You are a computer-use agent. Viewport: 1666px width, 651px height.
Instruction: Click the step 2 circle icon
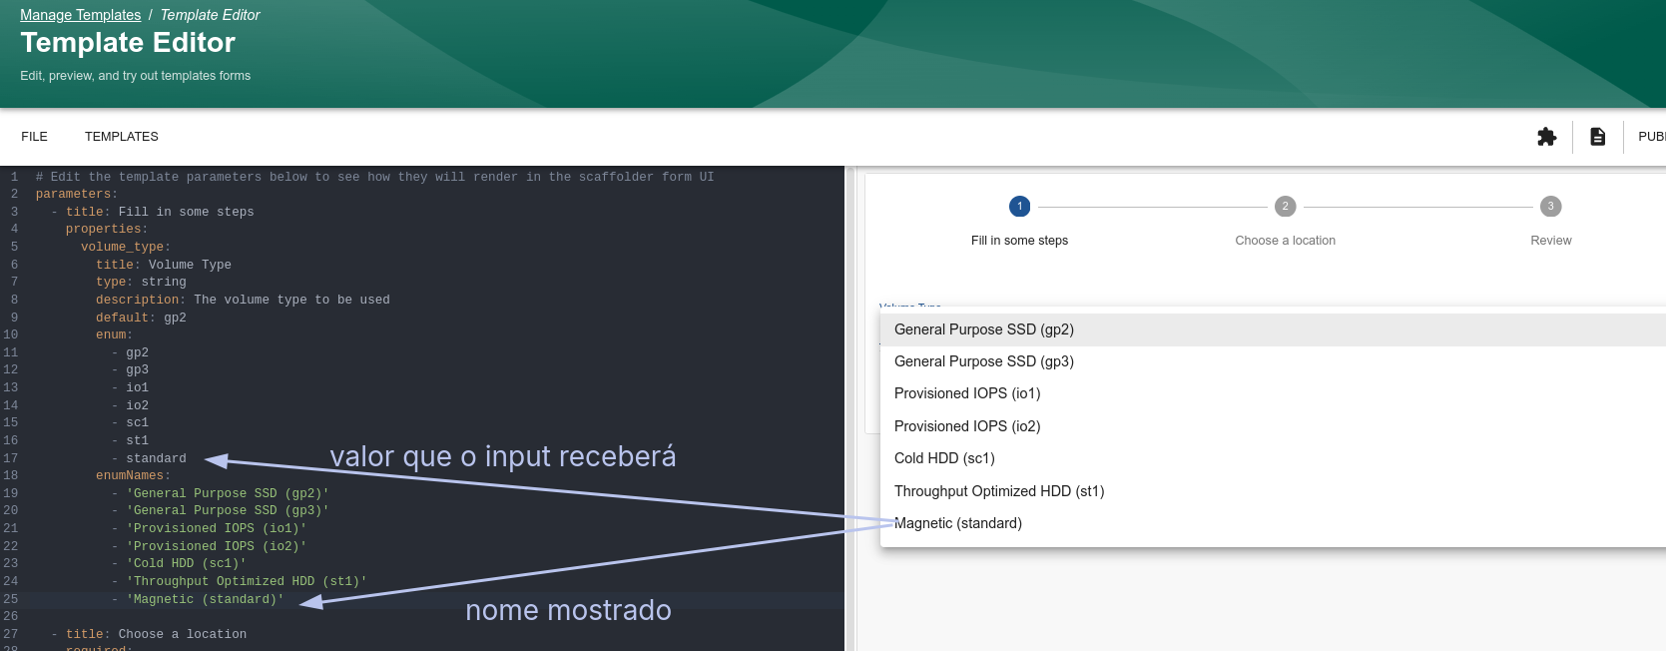pos(1285,207)
